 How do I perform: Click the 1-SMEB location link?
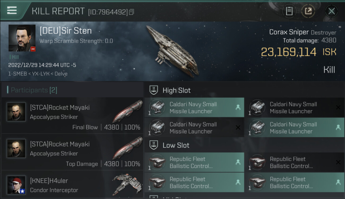(x=17, y=74)
